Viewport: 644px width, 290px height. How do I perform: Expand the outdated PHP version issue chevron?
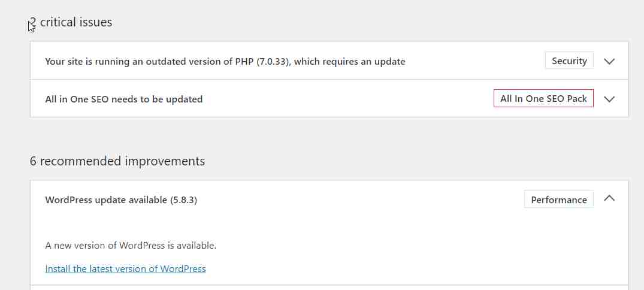(609, 61)
